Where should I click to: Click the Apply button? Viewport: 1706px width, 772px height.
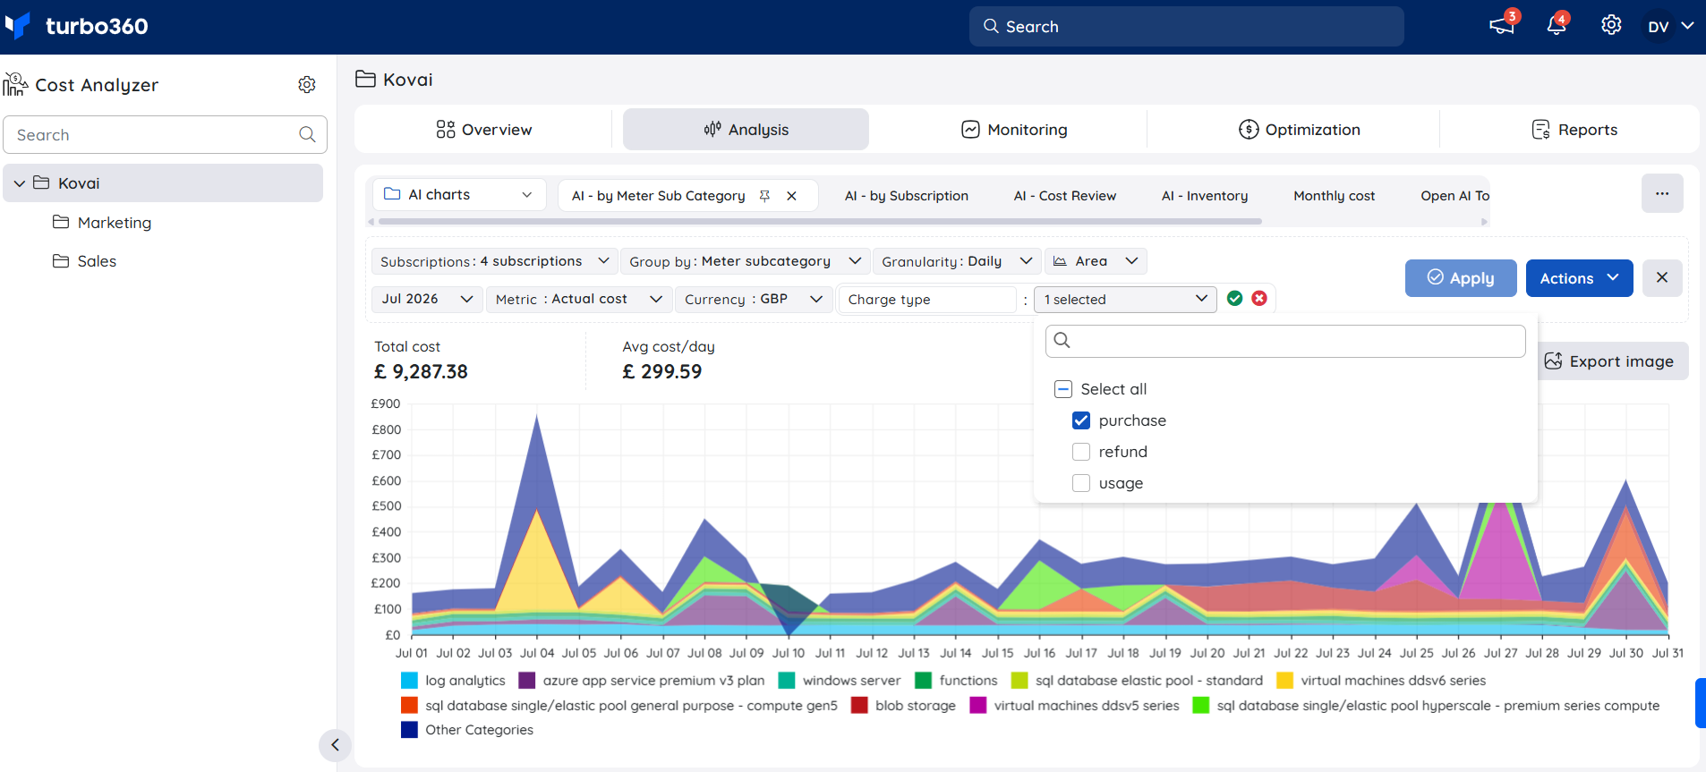pos(1461,277)
